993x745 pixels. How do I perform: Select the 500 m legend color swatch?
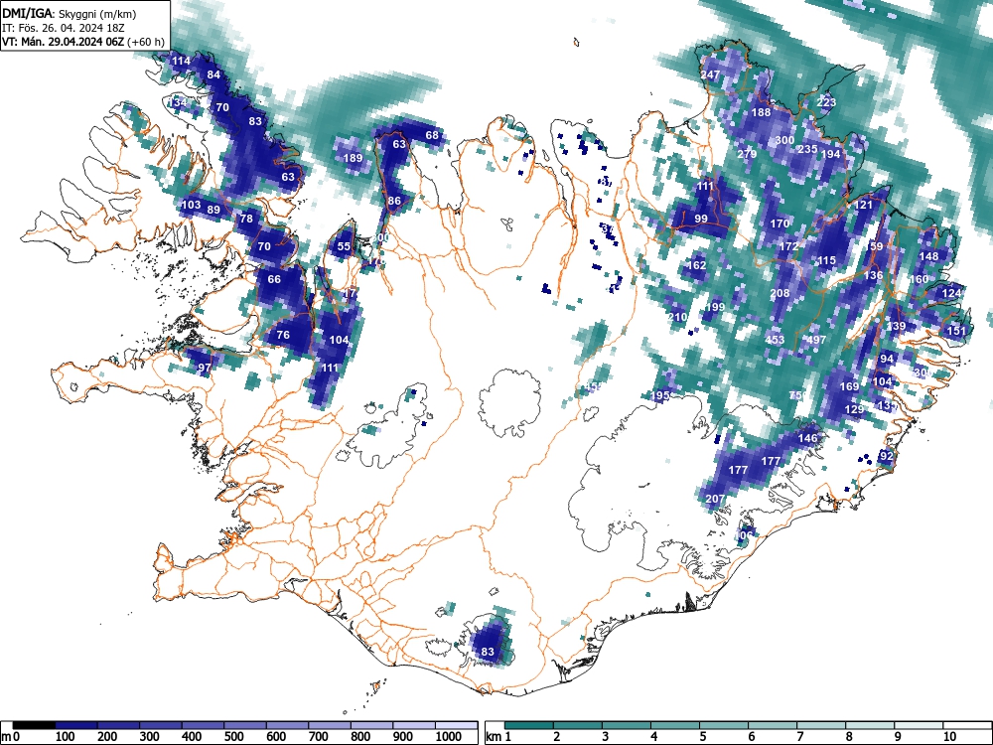coord(245,725)
